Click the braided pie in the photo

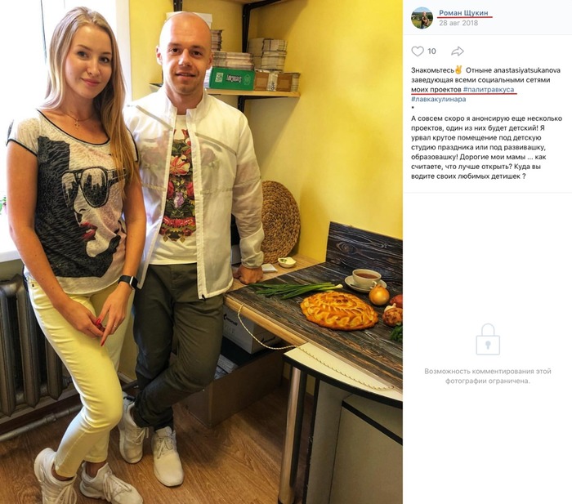(339, 310)
